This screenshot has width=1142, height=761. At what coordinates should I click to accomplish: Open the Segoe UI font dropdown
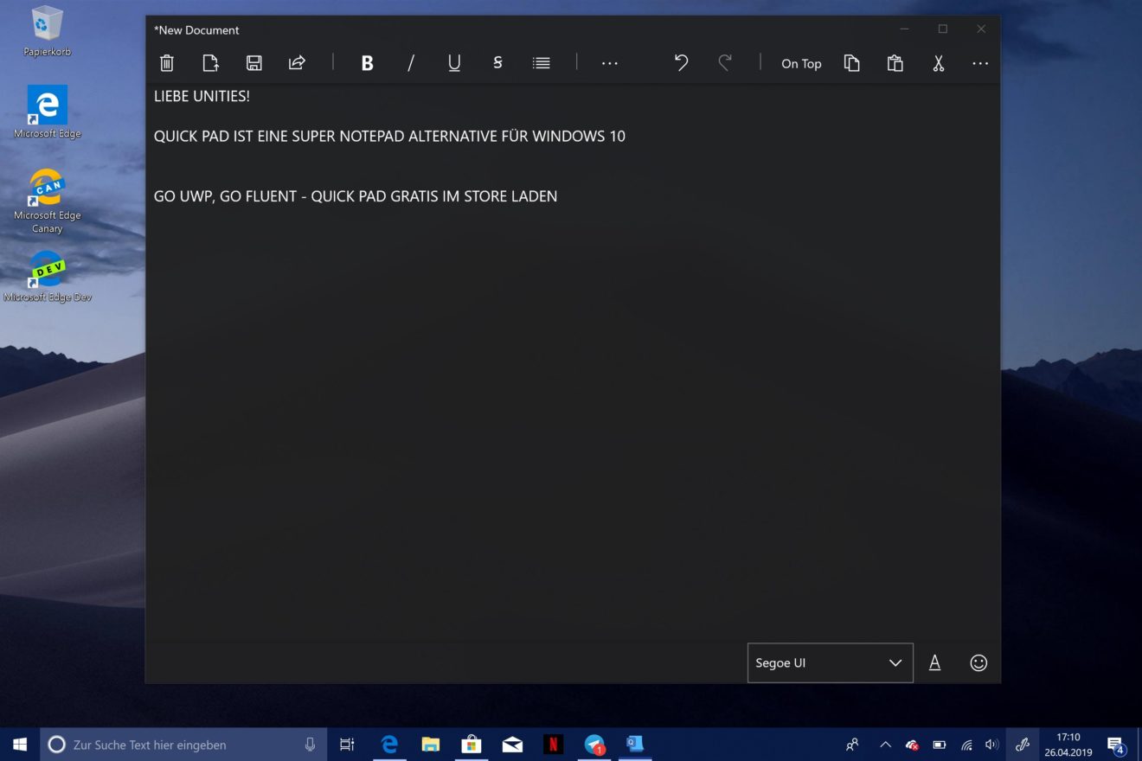point(830,663)
